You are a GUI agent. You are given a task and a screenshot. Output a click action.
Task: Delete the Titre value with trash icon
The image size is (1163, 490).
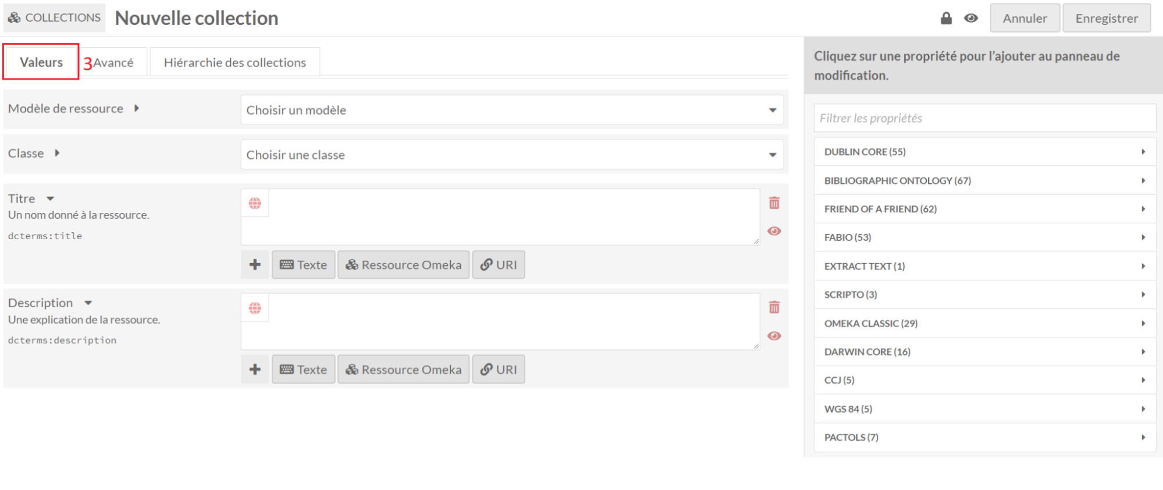[774, 203]
